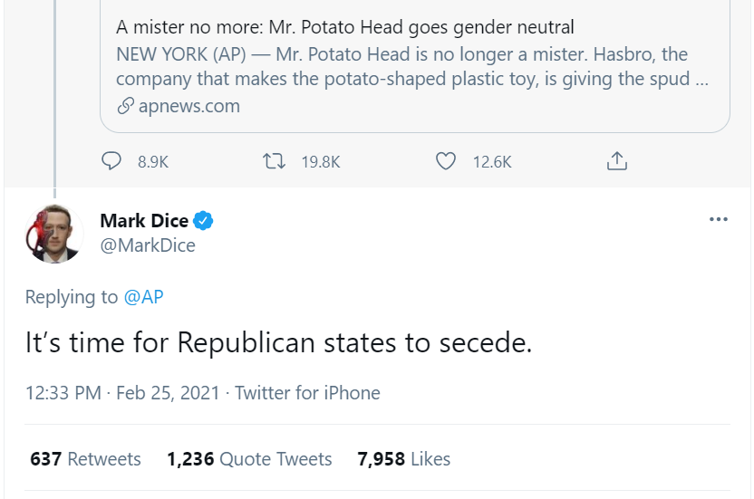
Task: Open Mark Dice display name link
Action: [144, 221]
